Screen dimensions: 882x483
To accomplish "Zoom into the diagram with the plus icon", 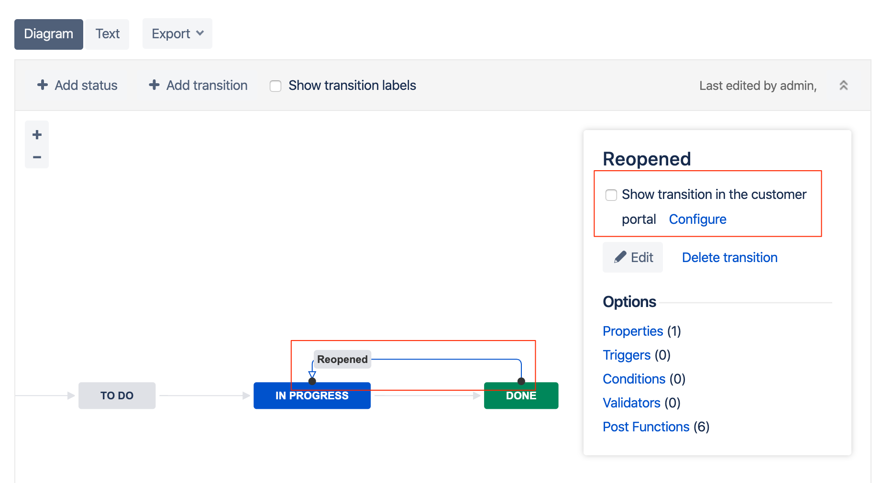I will pos(36,134).
